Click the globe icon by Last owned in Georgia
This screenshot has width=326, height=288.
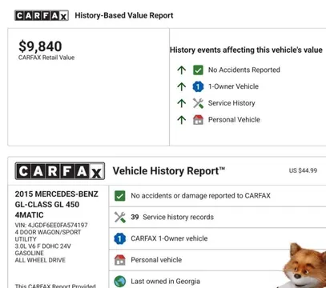[119, 281]
